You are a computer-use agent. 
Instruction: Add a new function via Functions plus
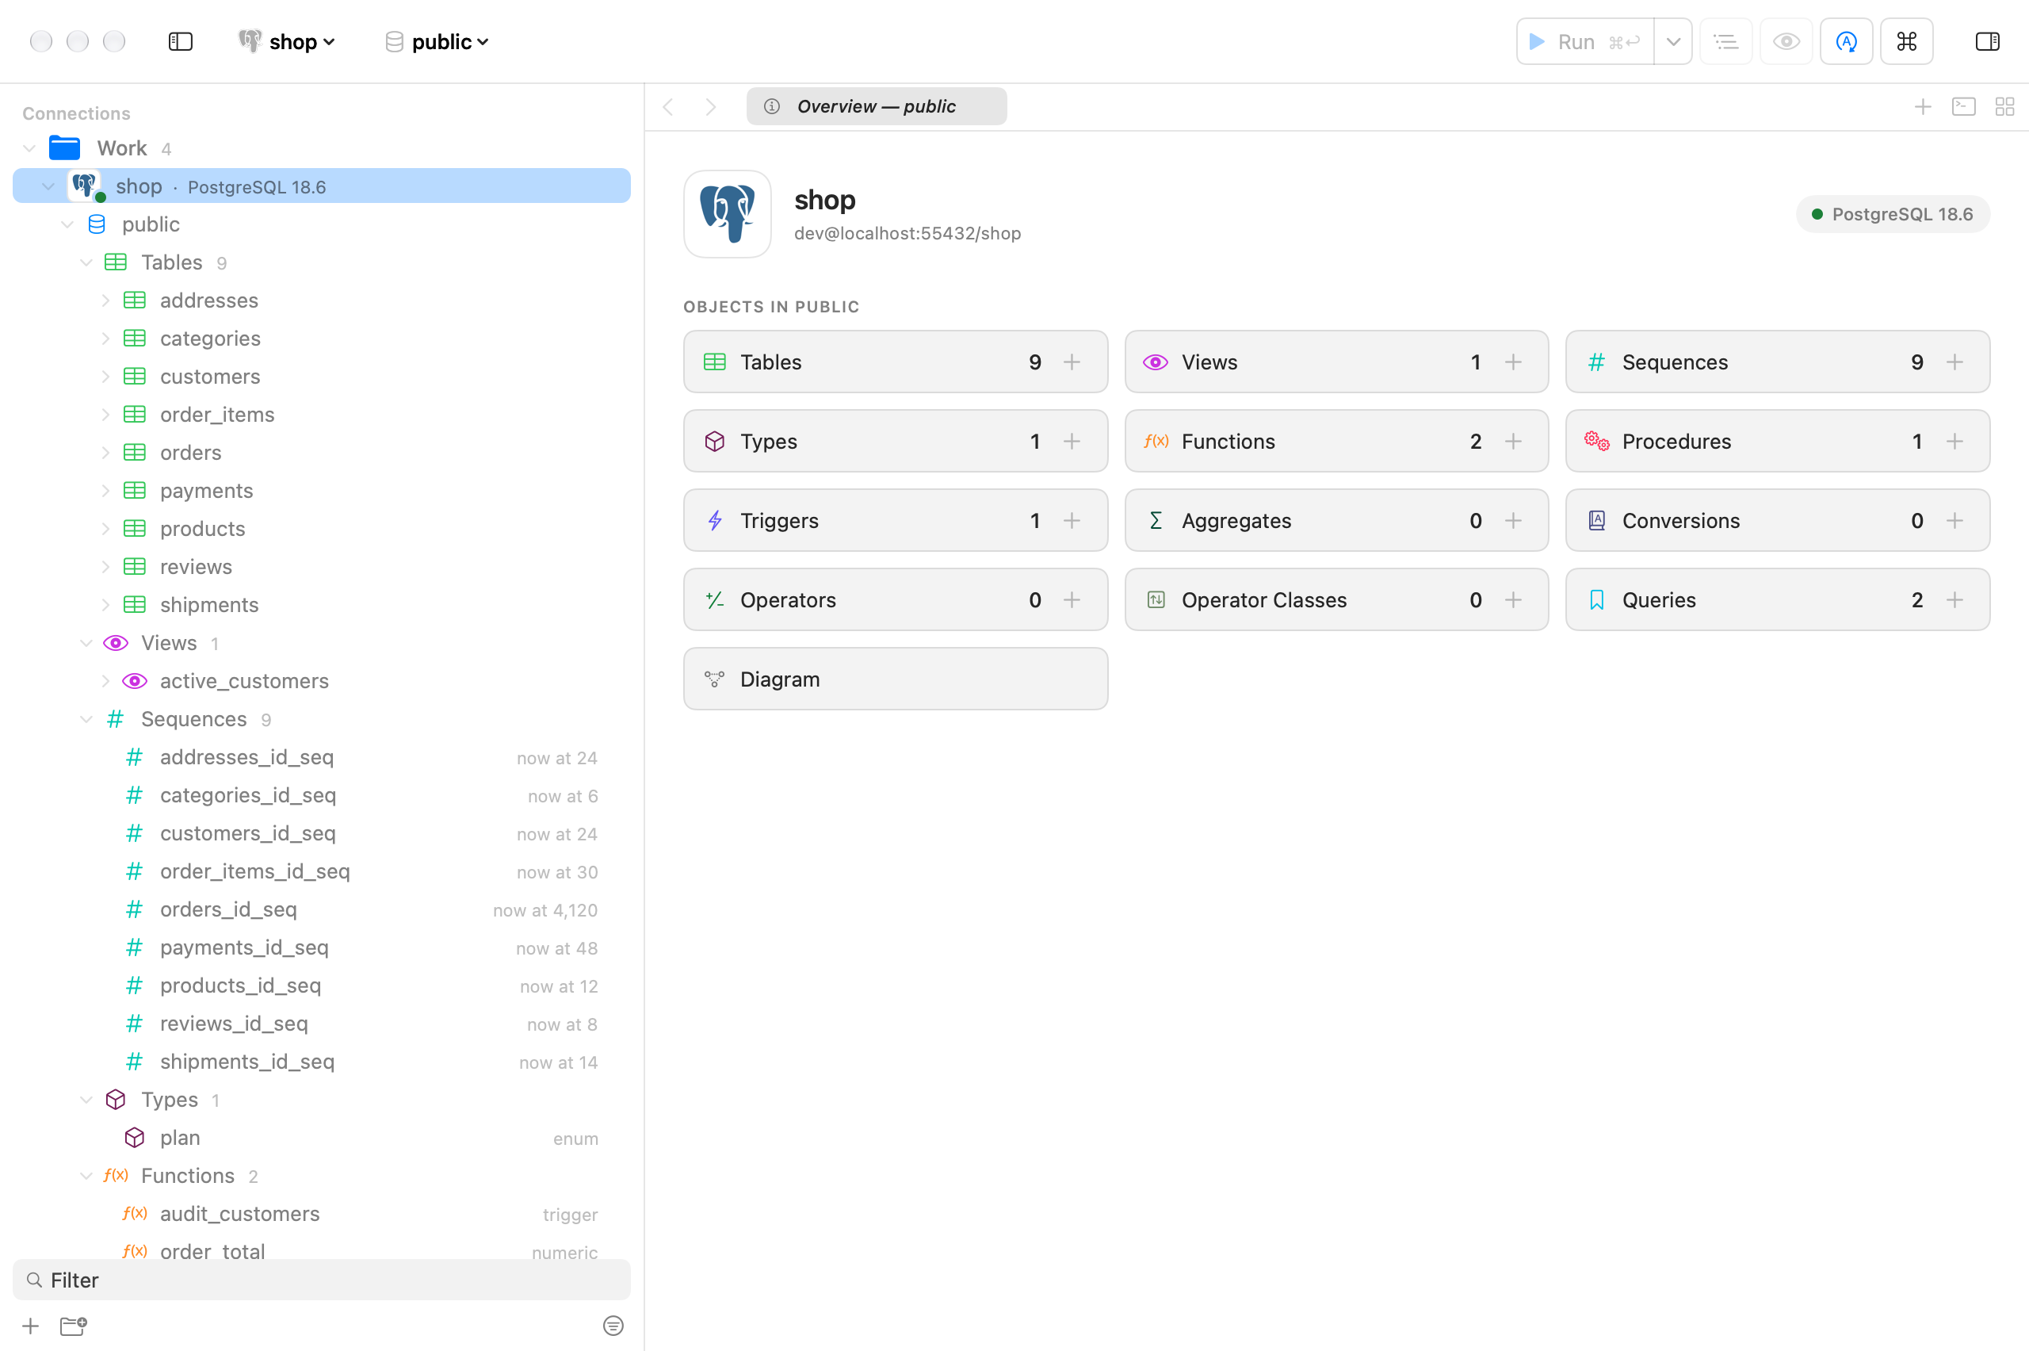[x=1512, y=441]
